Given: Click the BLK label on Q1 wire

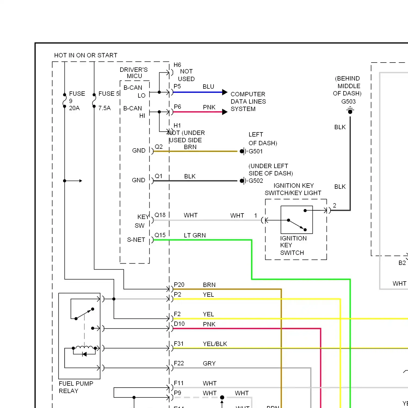Looking at the screenshot, I should (190, 176).
